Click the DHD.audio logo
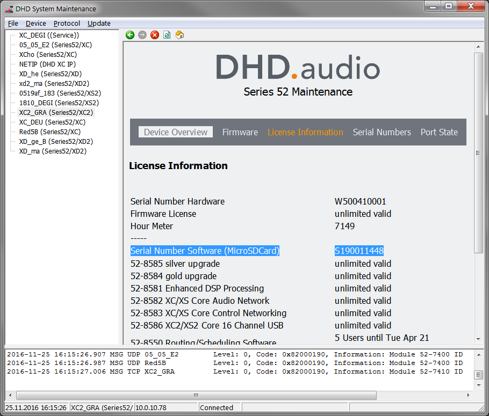Screen dimensions: 489x416 click(x=298, y=67)
